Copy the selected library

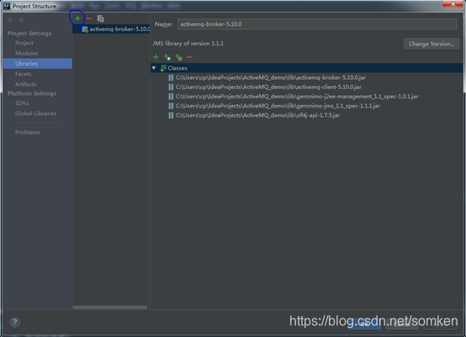pos(100,18)
